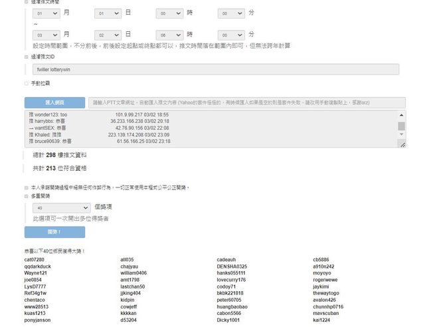Click the 匯入網頁 import button
The height and width of the screenshot is (327, 425).
pyautogui.click(x=54, y=102)
